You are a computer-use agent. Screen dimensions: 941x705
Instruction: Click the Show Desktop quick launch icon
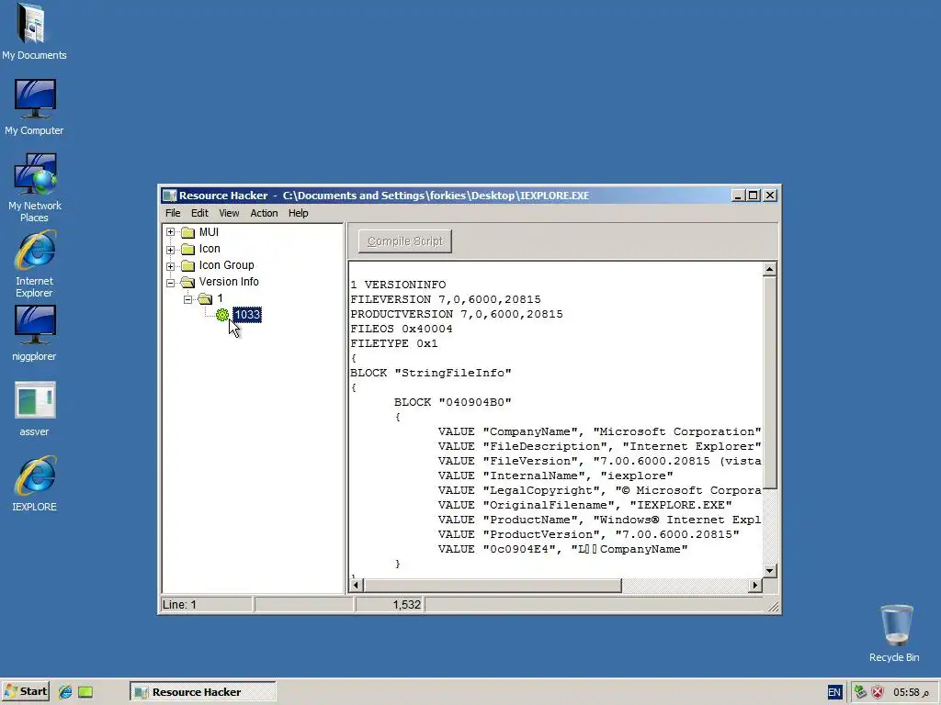85,692
